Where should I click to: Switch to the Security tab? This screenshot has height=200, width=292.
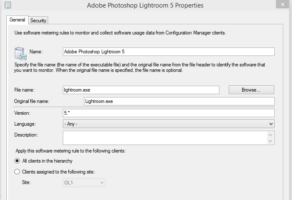38,21
